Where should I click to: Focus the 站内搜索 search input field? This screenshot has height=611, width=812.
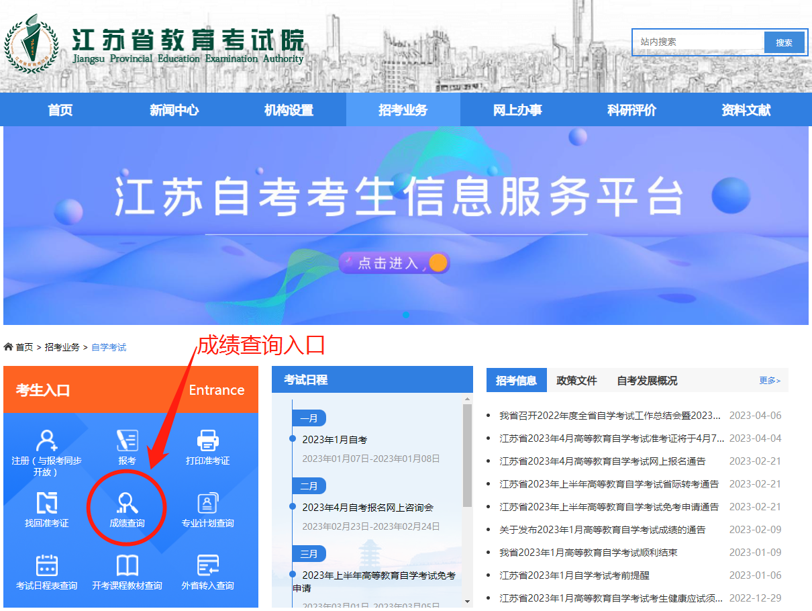point(698,42)
